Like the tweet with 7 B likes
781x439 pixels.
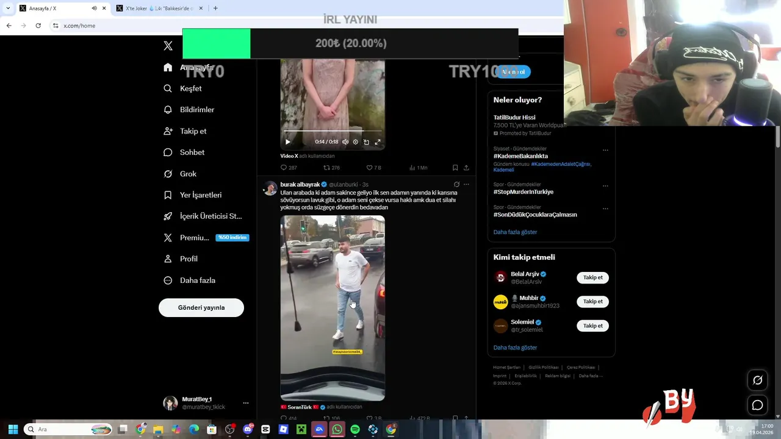click(373, 168)
